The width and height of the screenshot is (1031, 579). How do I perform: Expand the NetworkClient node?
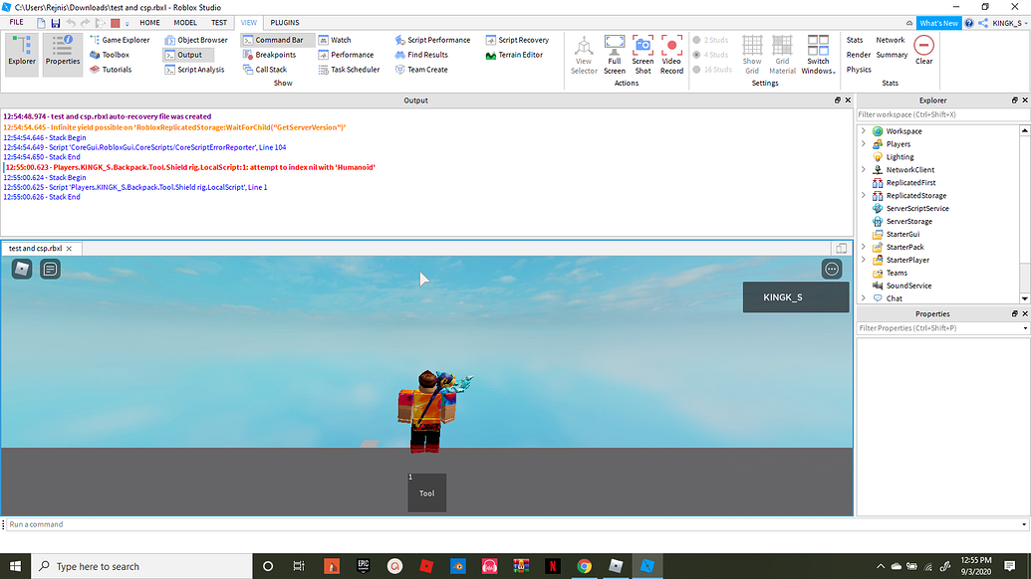(x=864, y=169)
